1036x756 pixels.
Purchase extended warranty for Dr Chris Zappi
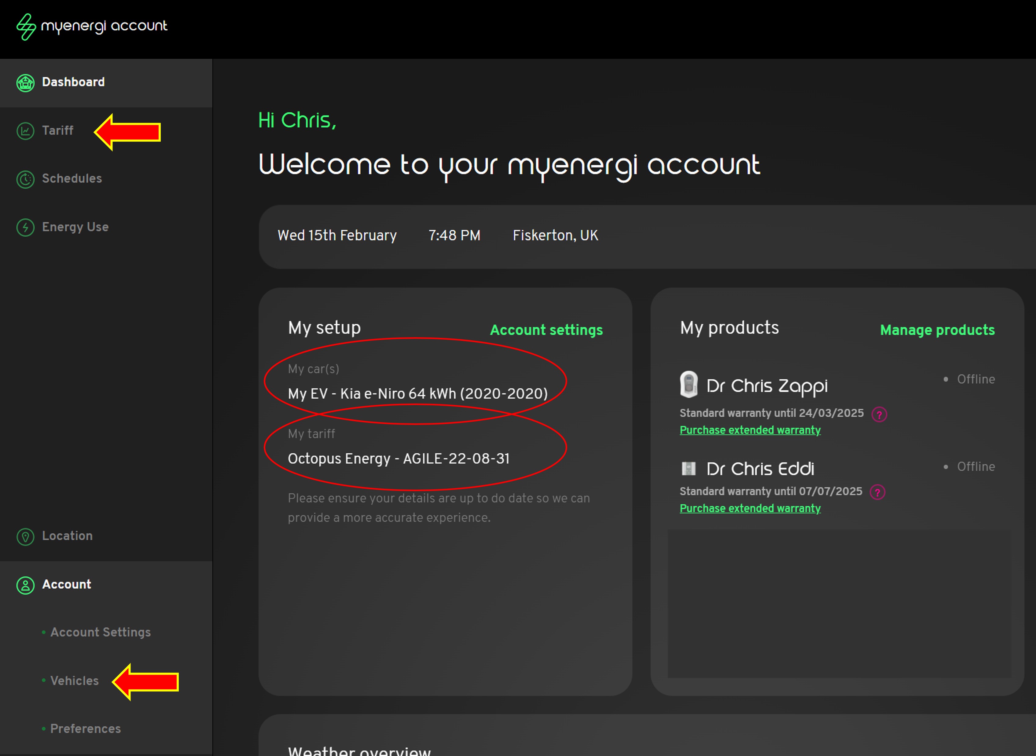pyautogui.click(x=750, y=430)
